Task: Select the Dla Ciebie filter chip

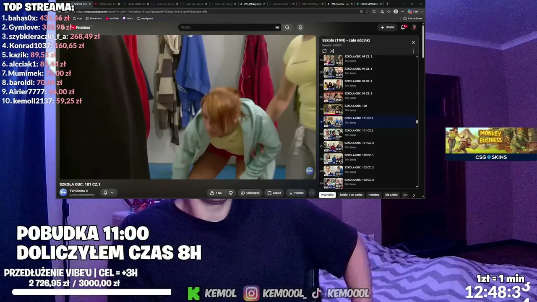Action: 391,195
